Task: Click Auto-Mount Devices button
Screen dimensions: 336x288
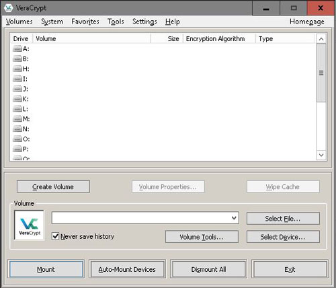Action: click(x=127, y=269)
